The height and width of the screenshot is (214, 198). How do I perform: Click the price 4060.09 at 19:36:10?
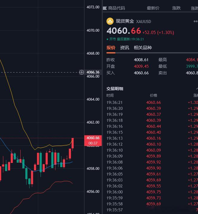point(153,150)
